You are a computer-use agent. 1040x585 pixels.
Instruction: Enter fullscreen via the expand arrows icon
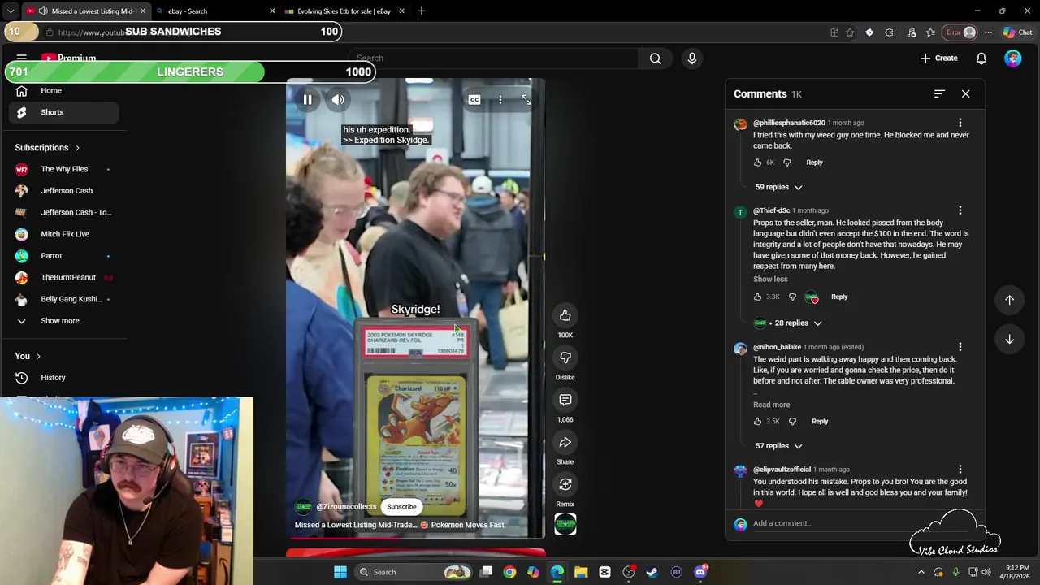click(x=526, y=100)
